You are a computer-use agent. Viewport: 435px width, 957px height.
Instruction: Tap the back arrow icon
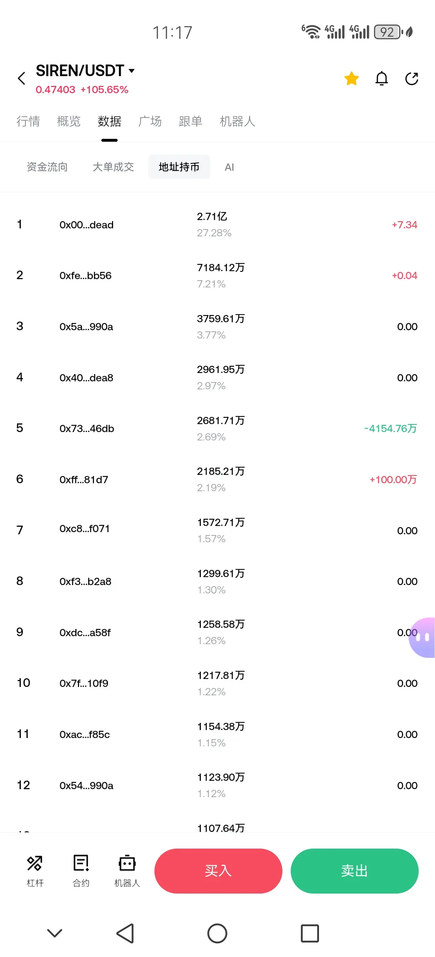pyautogui.click(x=21, y=78)
